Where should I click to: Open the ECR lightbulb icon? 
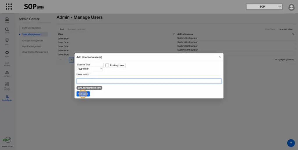click(7, 41)
